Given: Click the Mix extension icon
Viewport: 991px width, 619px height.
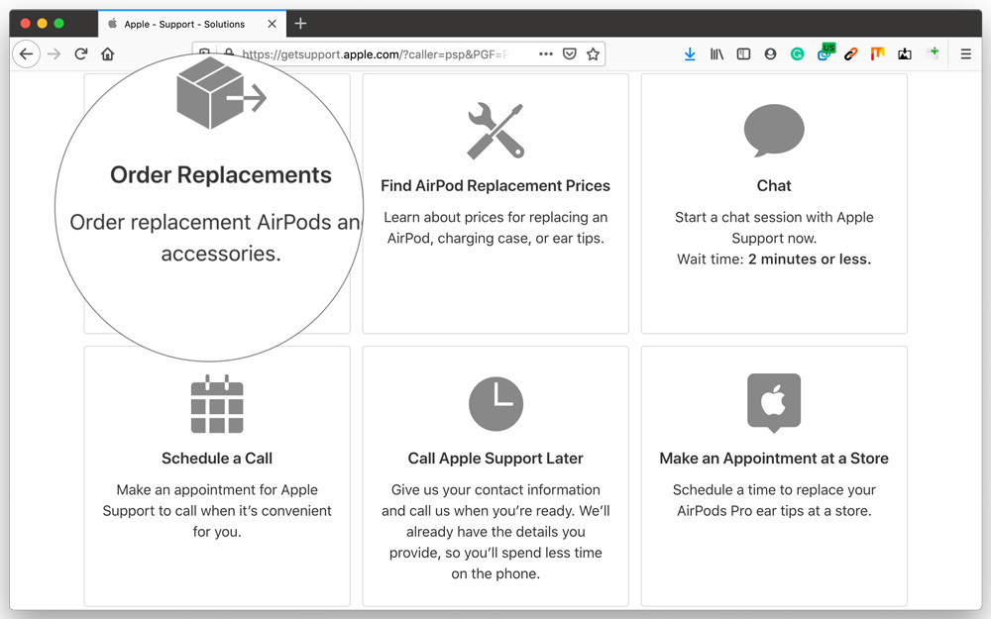Looking at the screenshot, I should (x=877, y=53).
